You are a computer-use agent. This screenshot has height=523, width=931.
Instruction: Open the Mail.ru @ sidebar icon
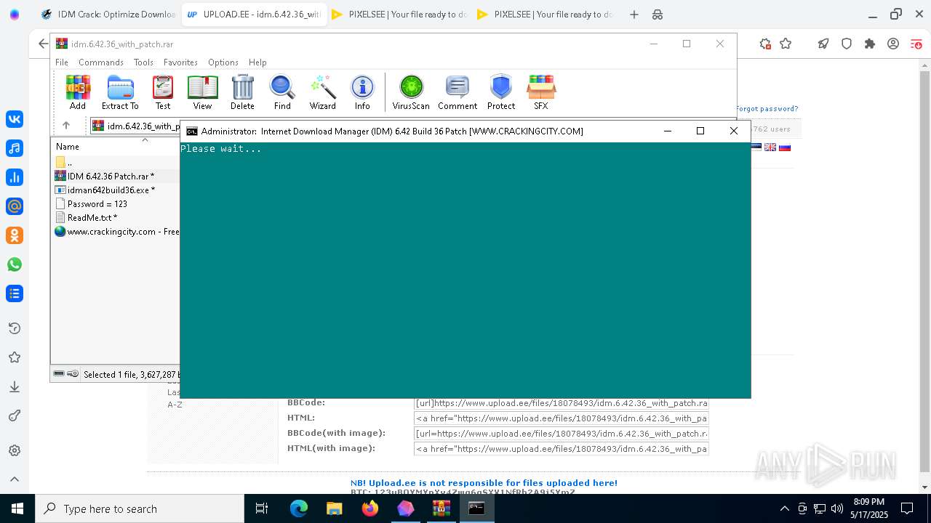pos(15,206)
